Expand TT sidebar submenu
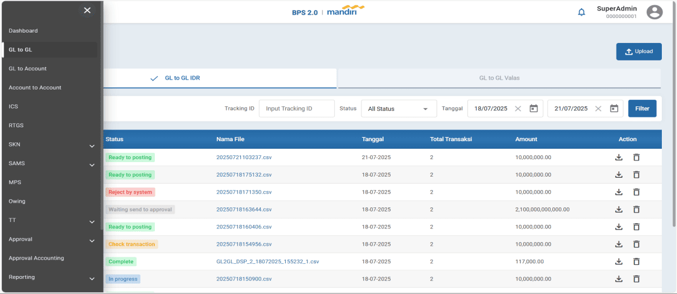This screenshot has width=677, height=294. coord(92,222)
